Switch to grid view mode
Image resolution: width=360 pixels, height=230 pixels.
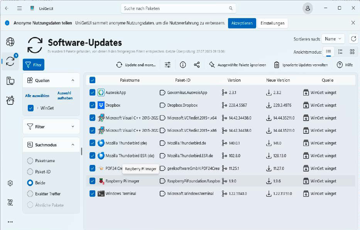(x=352, y=52)
